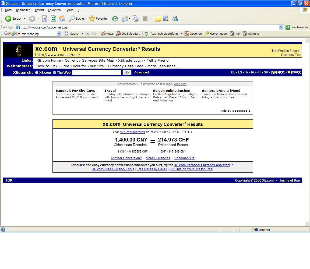Image resolution: width=310 pixels, height=269 pixels.
Task: Open XEtrade Login link
Action: click(130, 61)
